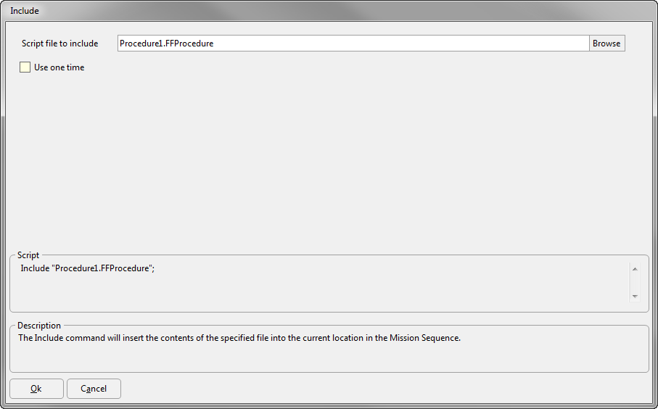This screenshot has height=409, width=658.
Task: Click the Script file to include input field
Action: (x=353, y=44)
